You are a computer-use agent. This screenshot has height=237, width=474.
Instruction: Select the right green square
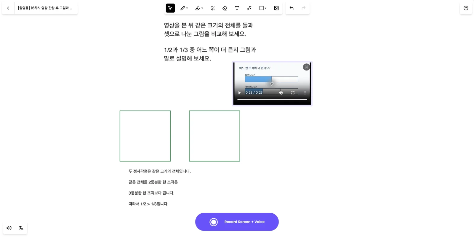(214, 136)
